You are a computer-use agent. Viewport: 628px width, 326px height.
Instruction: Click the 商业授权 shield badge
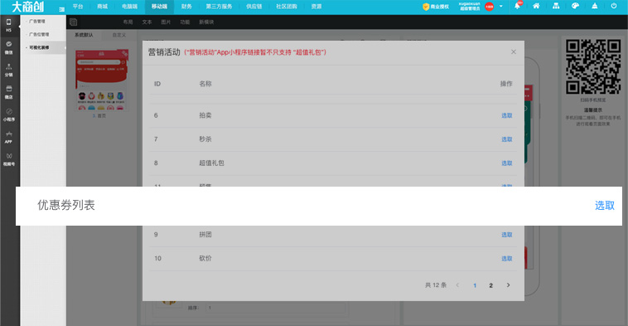(436, 7)
